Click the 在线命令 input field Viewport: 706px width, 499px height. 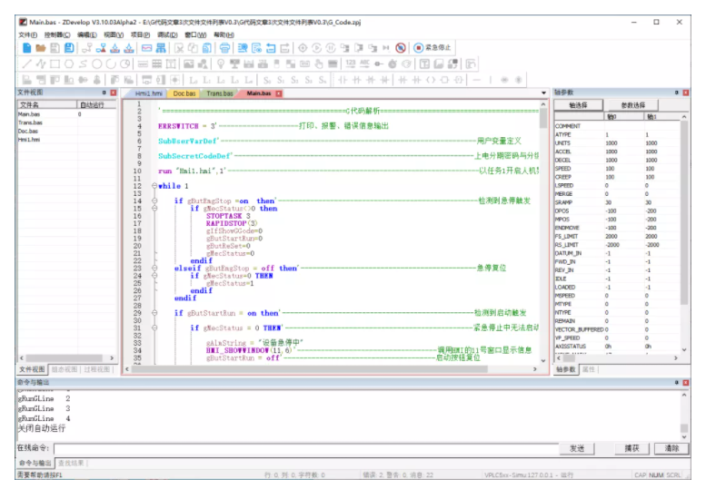[x=306, y=448]
